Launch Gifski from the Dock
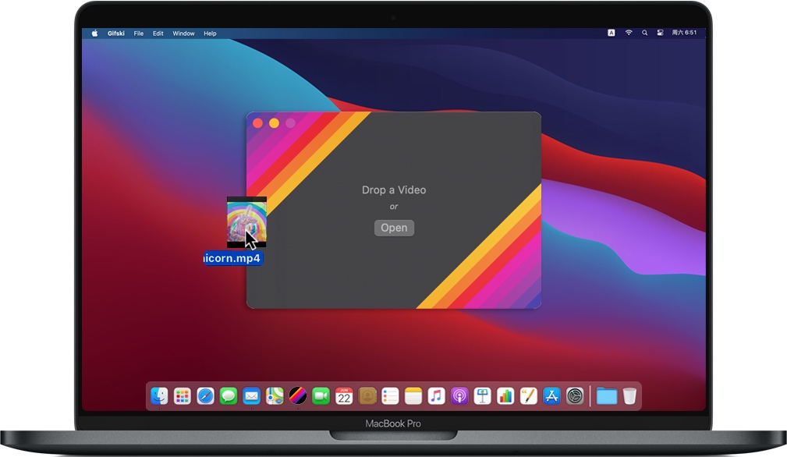Viewport: 787px width, 457px height. click(x=297, y=396)
